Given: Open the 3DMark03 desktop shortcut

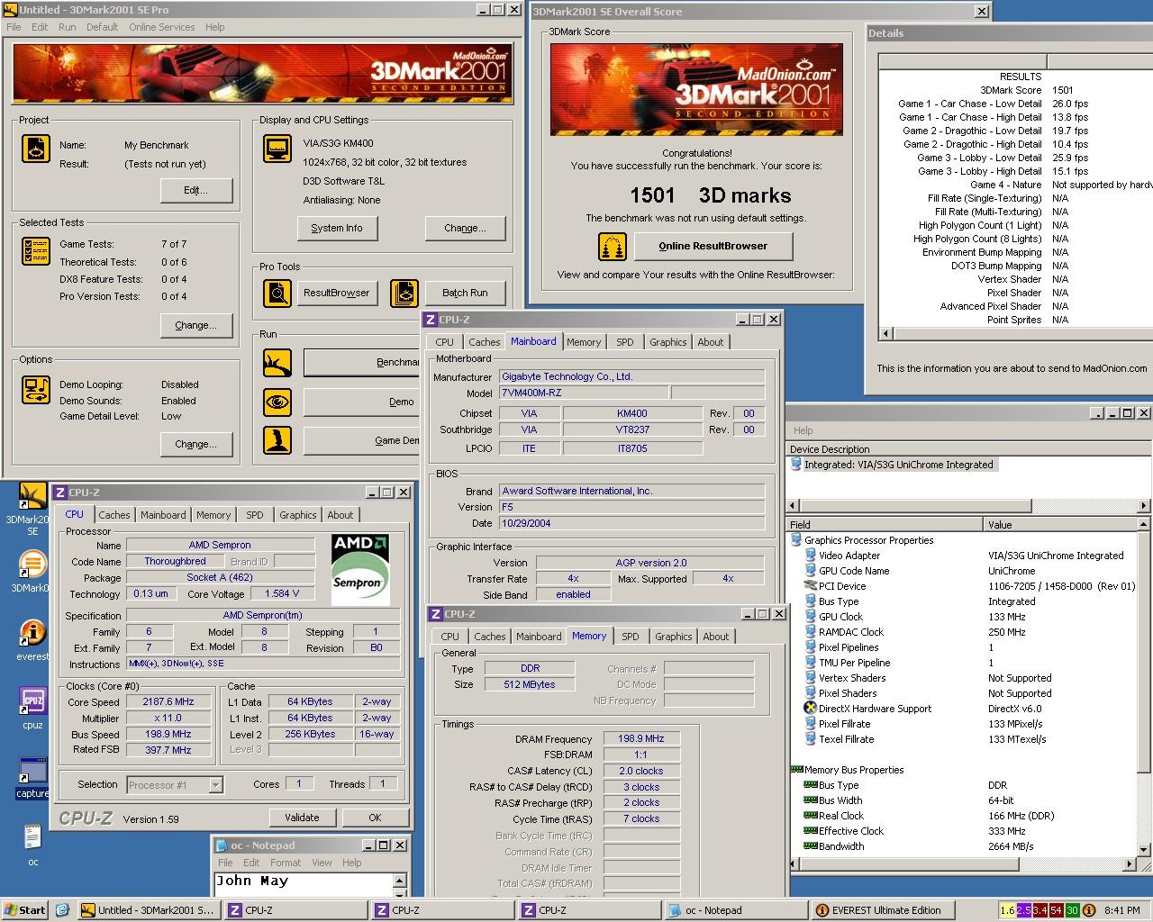Looking at the screenshot, I should (32, 572).
